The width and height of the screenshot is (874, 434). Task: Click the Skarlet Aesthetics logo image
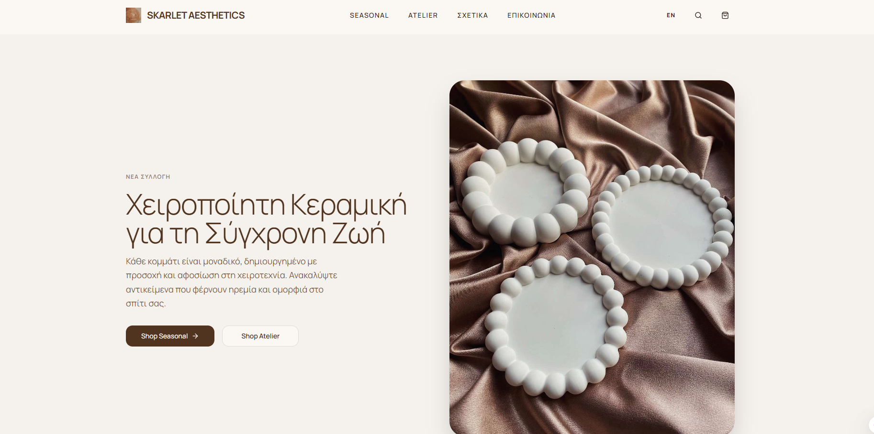134,15
